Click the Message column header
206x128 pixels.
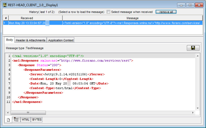pyautogui.click(x=132, y=18)
